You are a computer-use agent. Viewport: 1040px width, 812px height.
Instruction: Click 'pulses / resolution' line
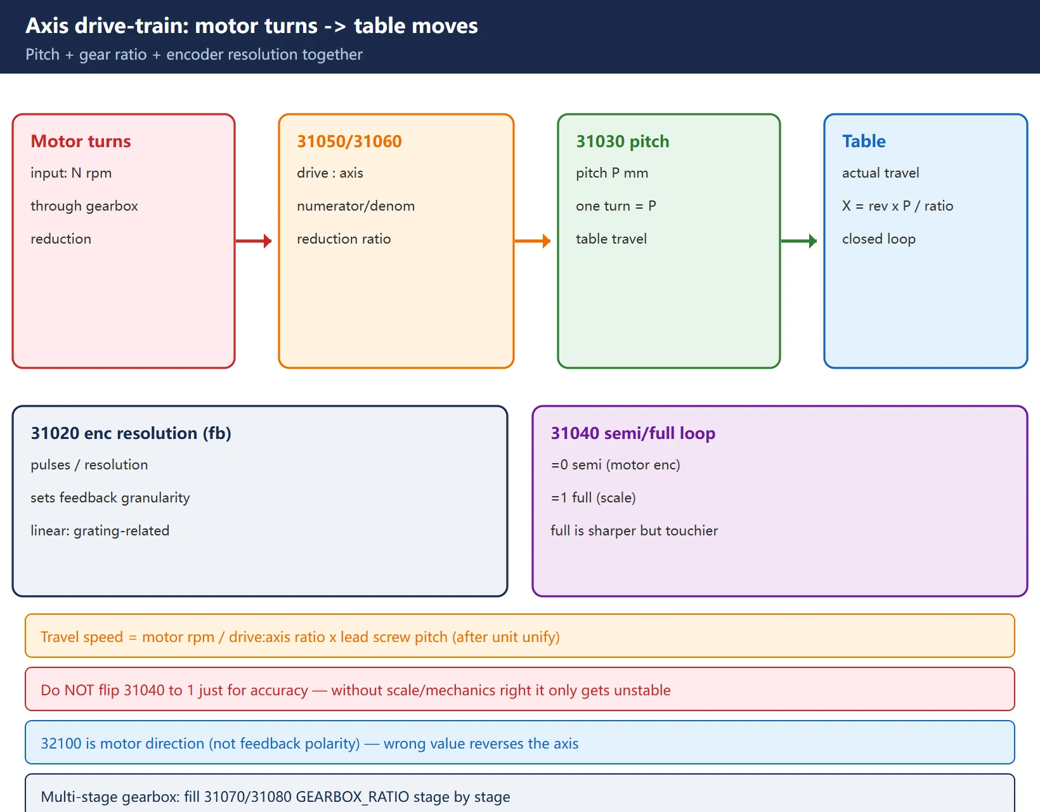tap(89, 464)
